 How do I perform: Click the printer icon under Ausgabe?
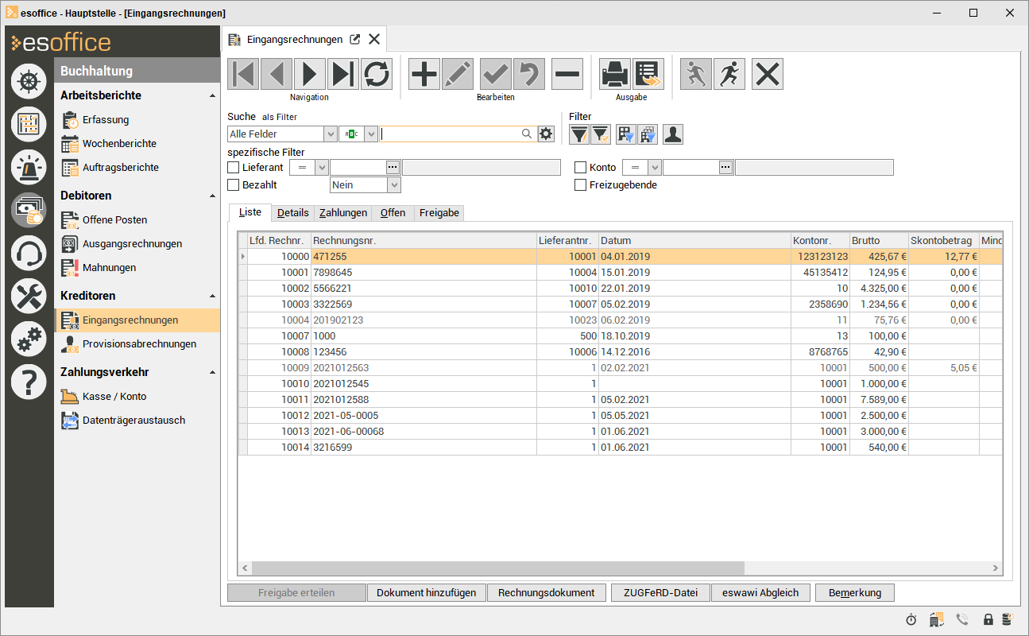pos(614,74)
